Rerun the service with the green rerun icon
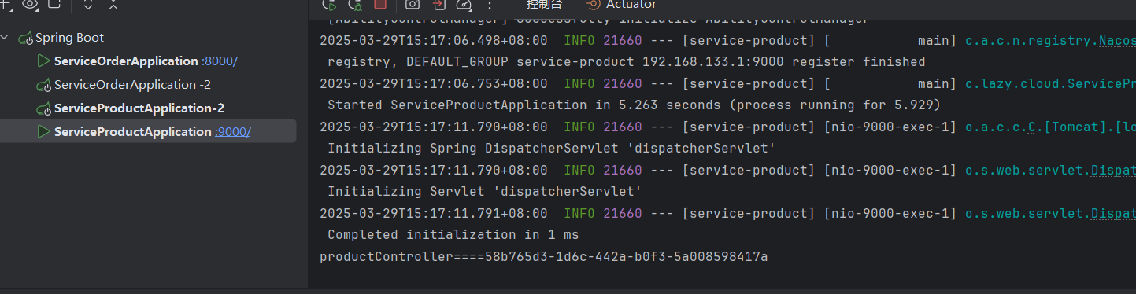The image size is (1136, 294). coord(329,5)
